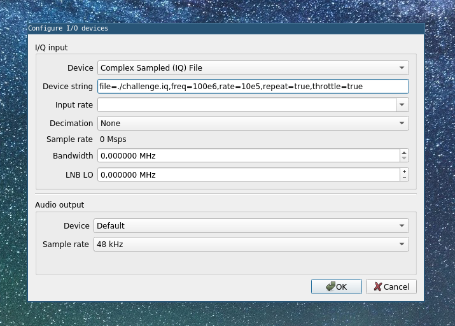Decrement LNB LO with the minus icon
Screen dimensions: 455x326
point(404,178)
